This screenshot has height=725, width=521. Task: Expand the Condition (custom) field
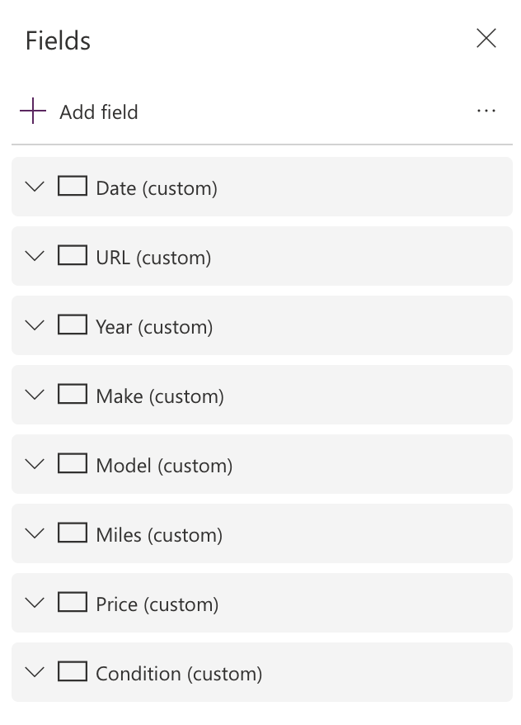(34, 671)
